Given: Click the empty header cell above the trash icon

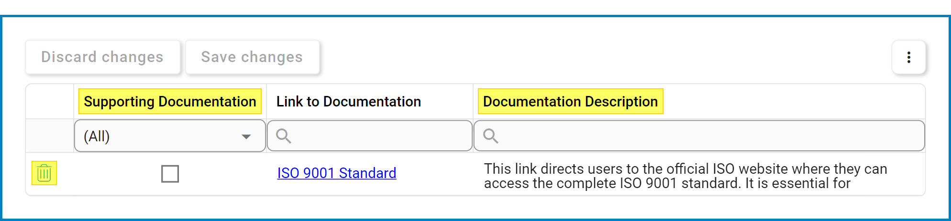Looking at the screenshot, I should (x=50, y=101).
